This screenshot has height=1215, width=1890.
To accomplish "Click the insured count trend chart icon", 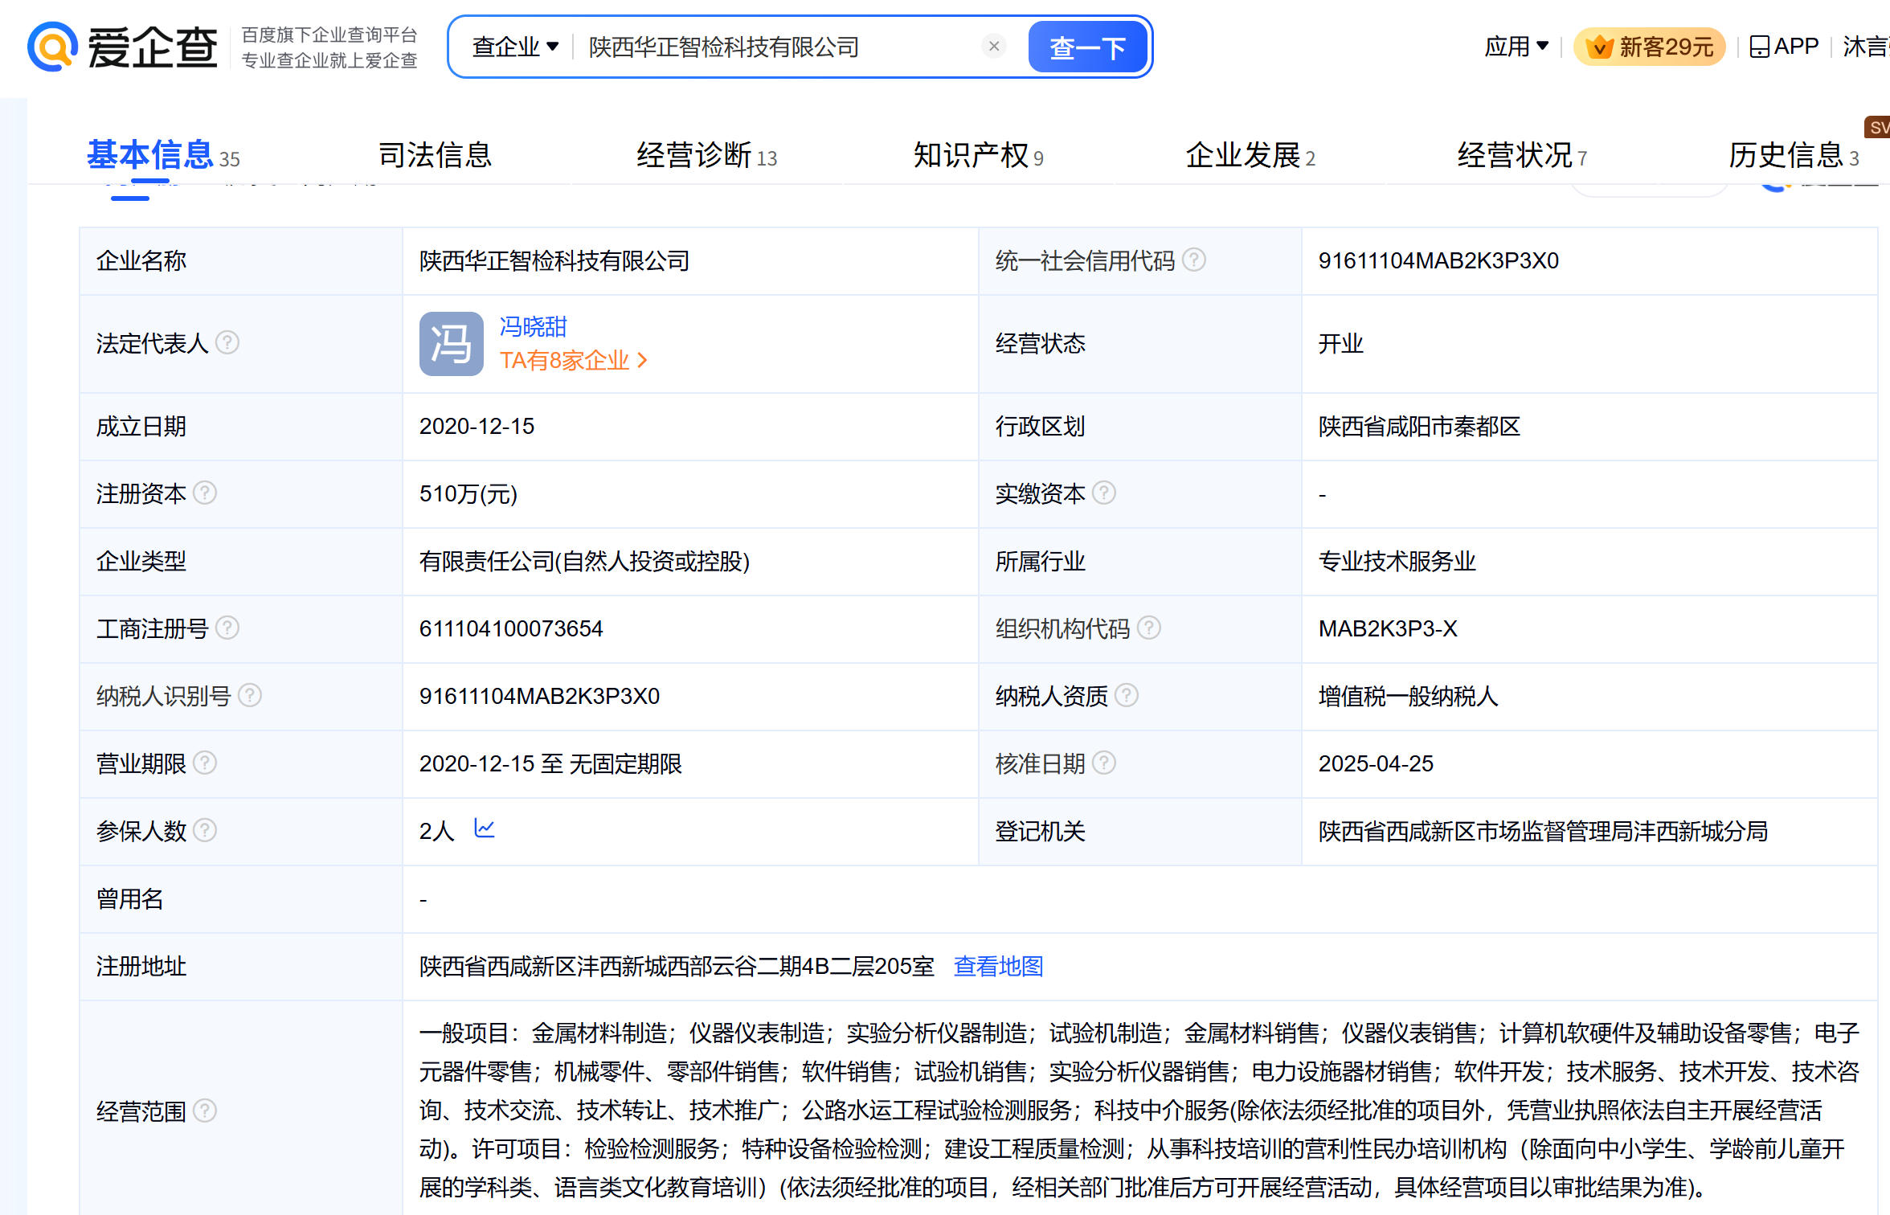I will (x=485, y=828).
